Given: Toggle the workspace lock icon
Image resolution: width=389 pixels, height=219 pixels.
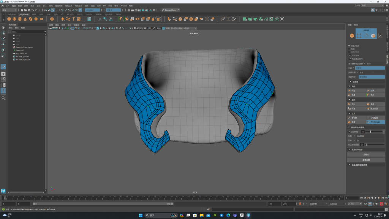Looking at the screenshot, I should pyautogui.click(x=386, y=5).
